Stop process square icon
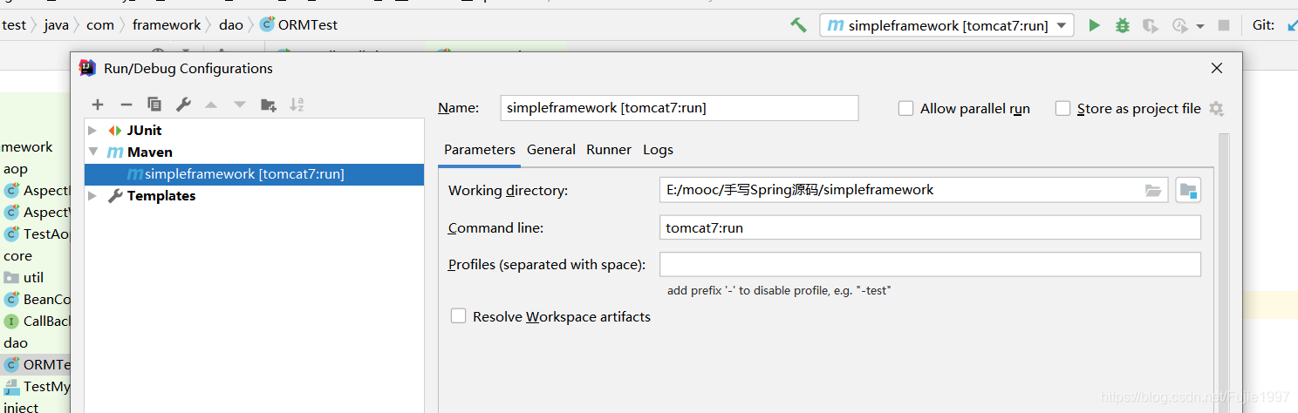Image resolution: width=1298 pixels, height=413 pixels. (1224, 25)
